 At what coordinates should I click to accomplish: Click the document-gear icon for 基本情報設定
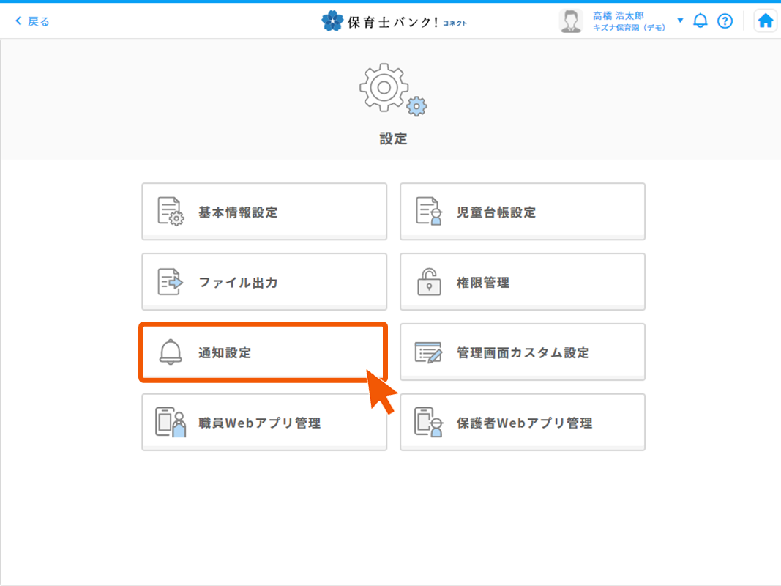point(171,212)
